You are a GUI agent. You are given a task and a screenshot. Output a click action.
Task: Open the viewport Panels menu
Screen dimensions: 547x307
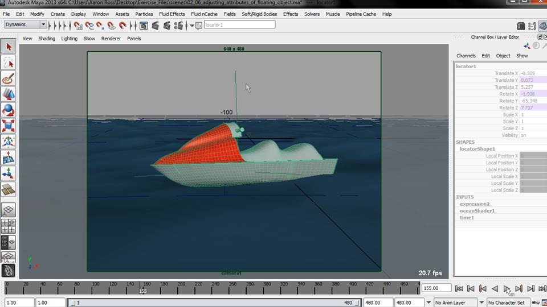point(134,38)
